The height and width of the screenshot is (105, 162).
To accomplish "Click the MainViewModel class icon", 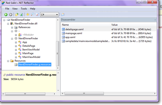I will 20,57.
